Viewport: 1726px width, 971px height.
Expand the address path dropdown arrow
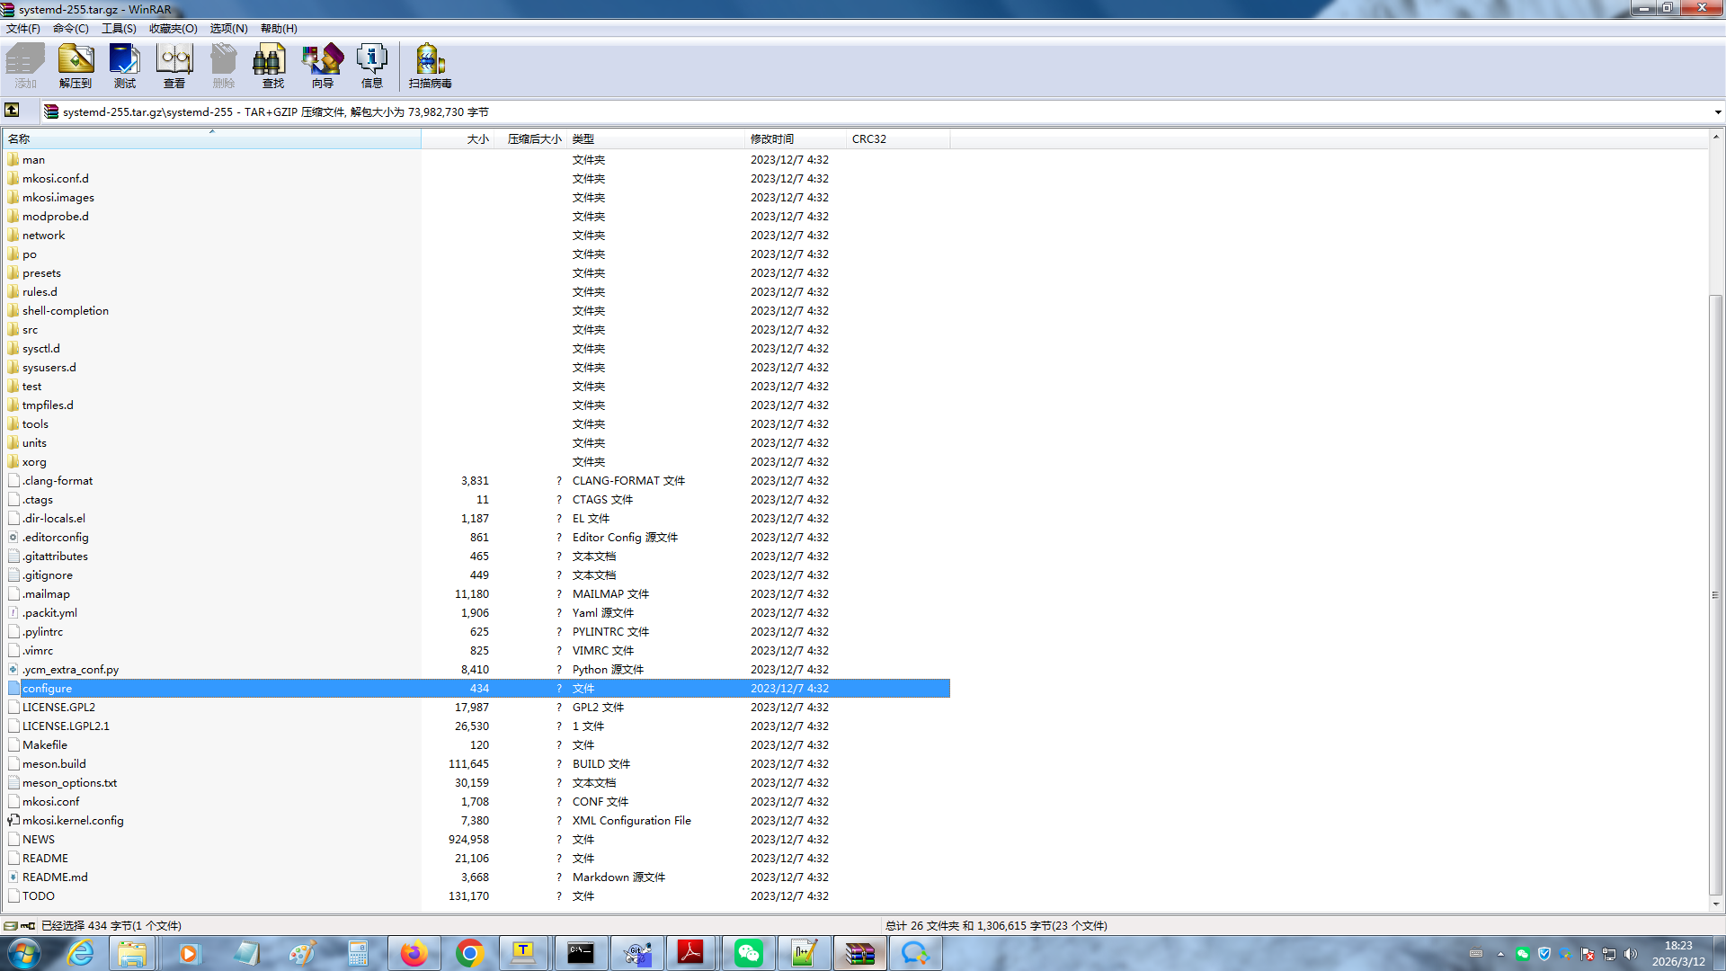[x=1717, y=112]
